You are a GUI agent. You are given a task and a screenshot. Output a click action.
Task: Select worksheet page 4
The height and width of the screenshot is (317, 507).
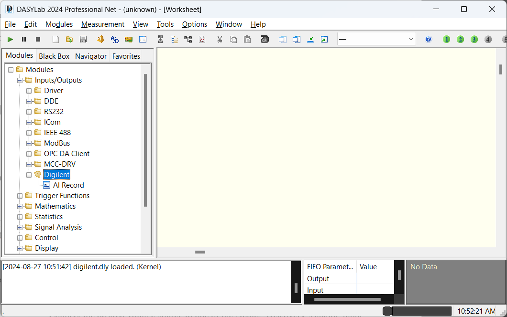(x=488, y=39)
